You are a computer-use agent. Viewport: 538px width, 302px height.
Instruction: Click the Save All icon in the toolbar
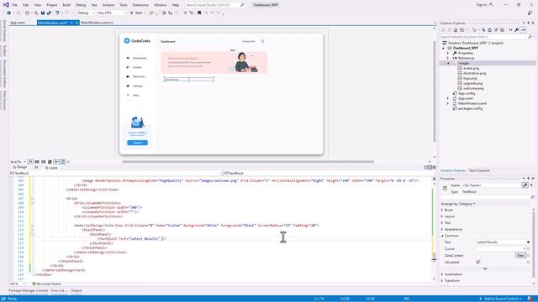(49, 13)
